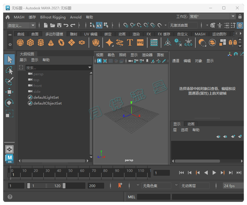Create a polygon sphere from the shelf

coord(20,43)
